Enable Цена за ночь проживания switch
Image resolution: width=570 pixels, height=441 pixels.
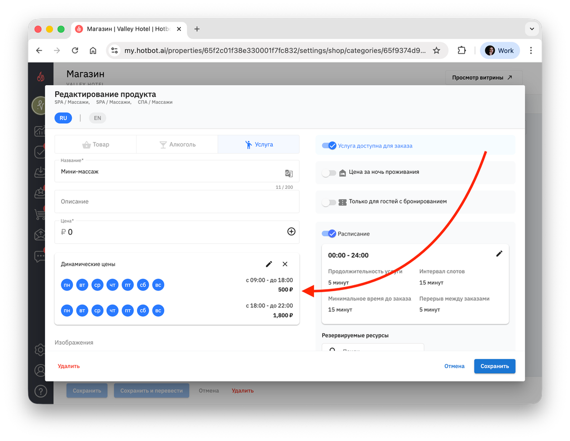click(x=329, y=173)
